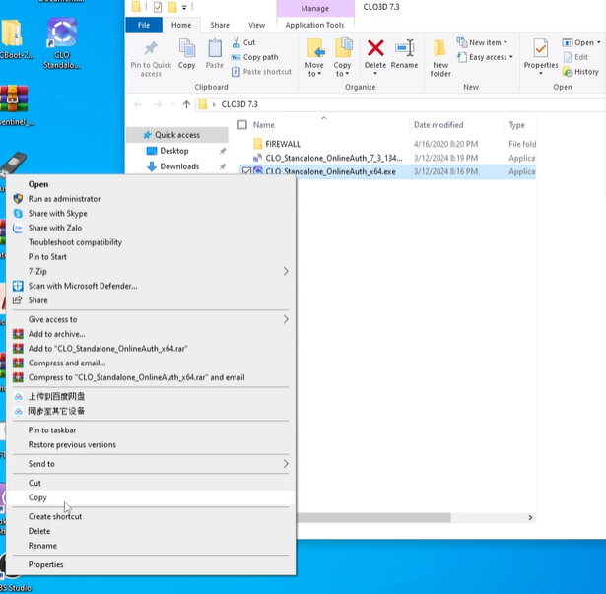This screenshot has height=594, width=606.
Task: Open the Move to dropdown
Action: point(314,74)
